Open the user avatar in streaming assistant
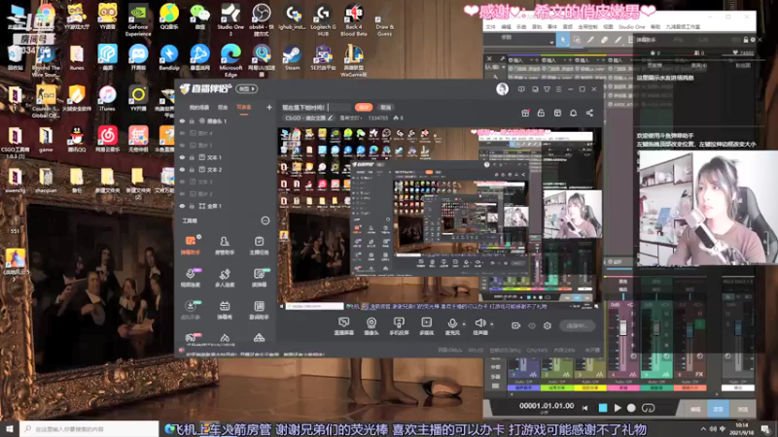Viewport: 778px width, 437px height. point(502,89)
